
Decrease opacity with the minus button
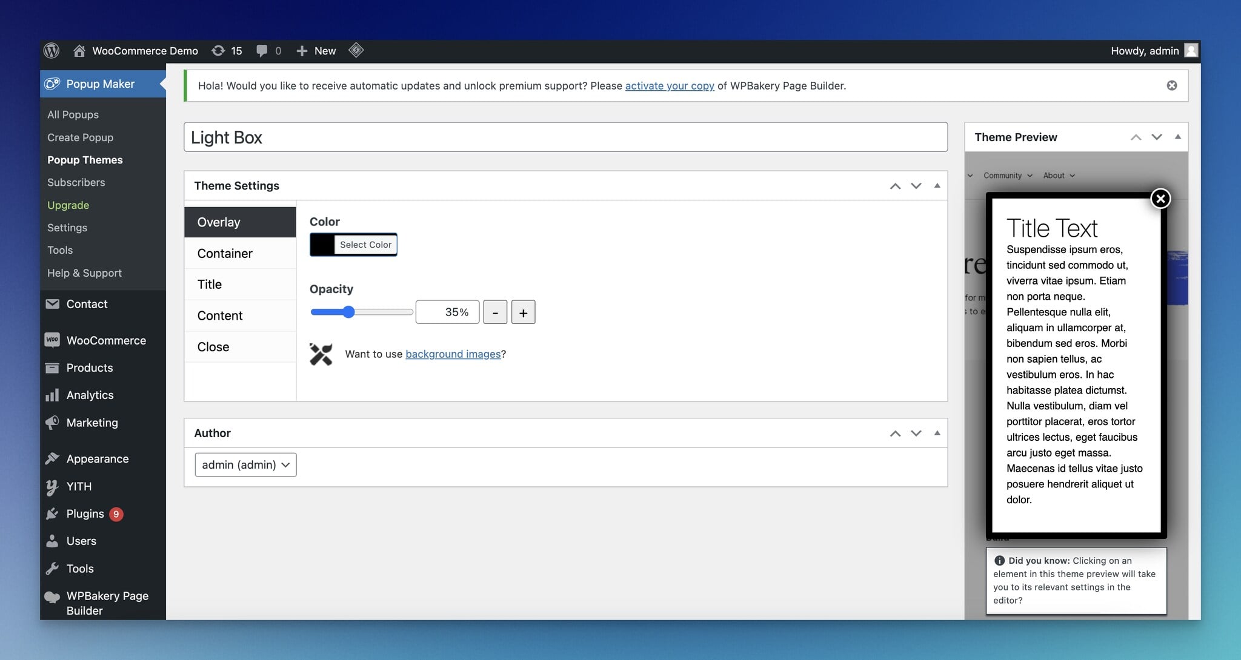[x=495, y=312]
